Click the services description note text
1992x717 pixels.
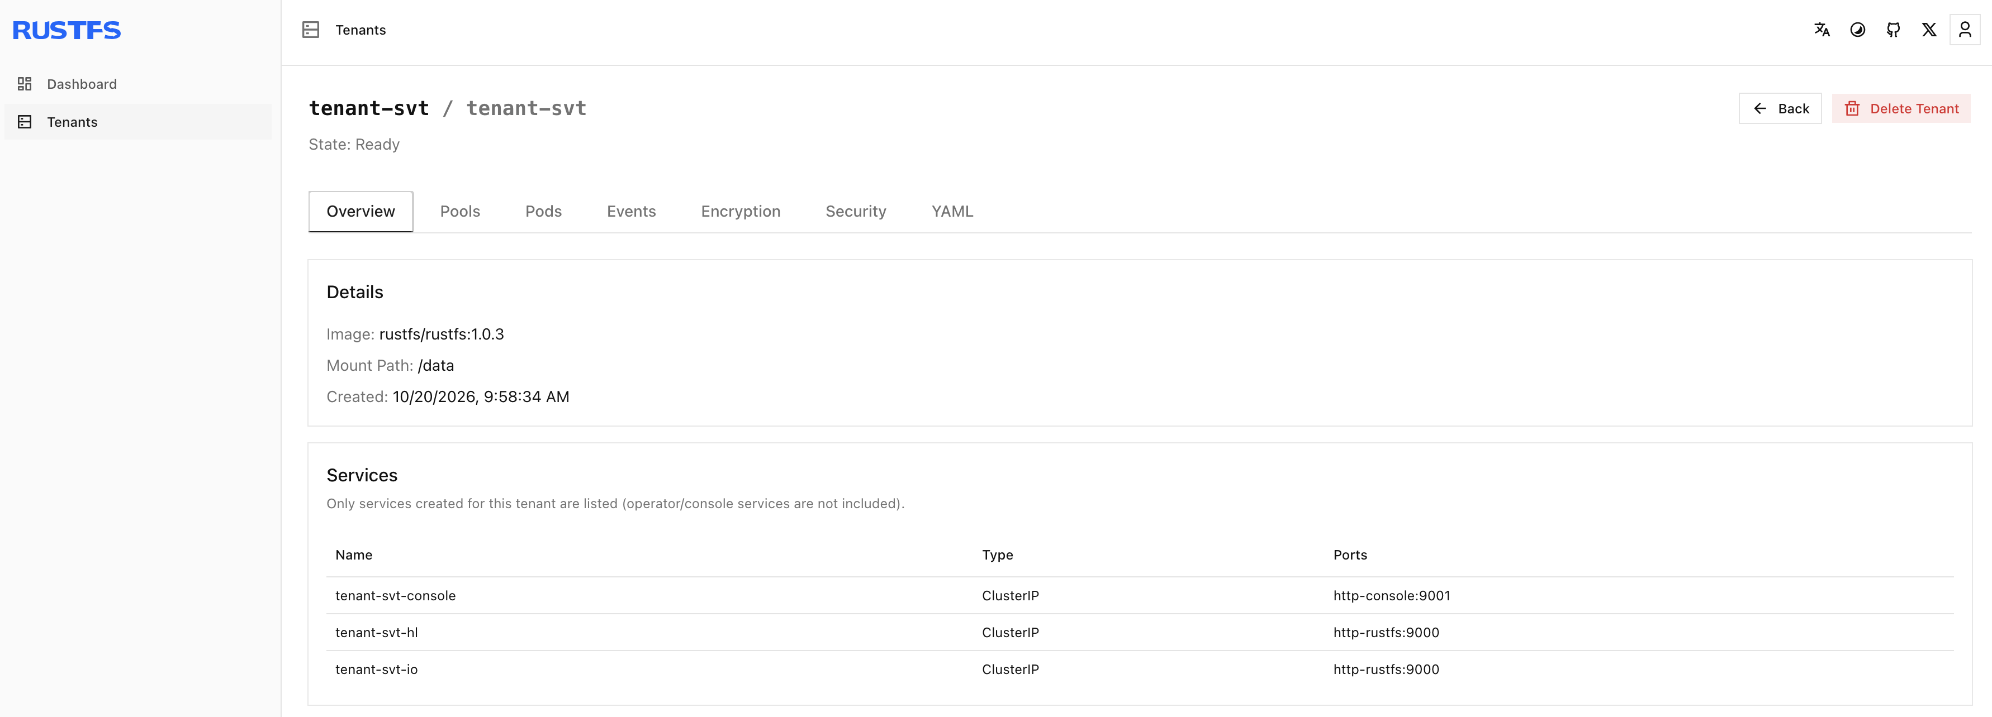(x=615, y=504)
